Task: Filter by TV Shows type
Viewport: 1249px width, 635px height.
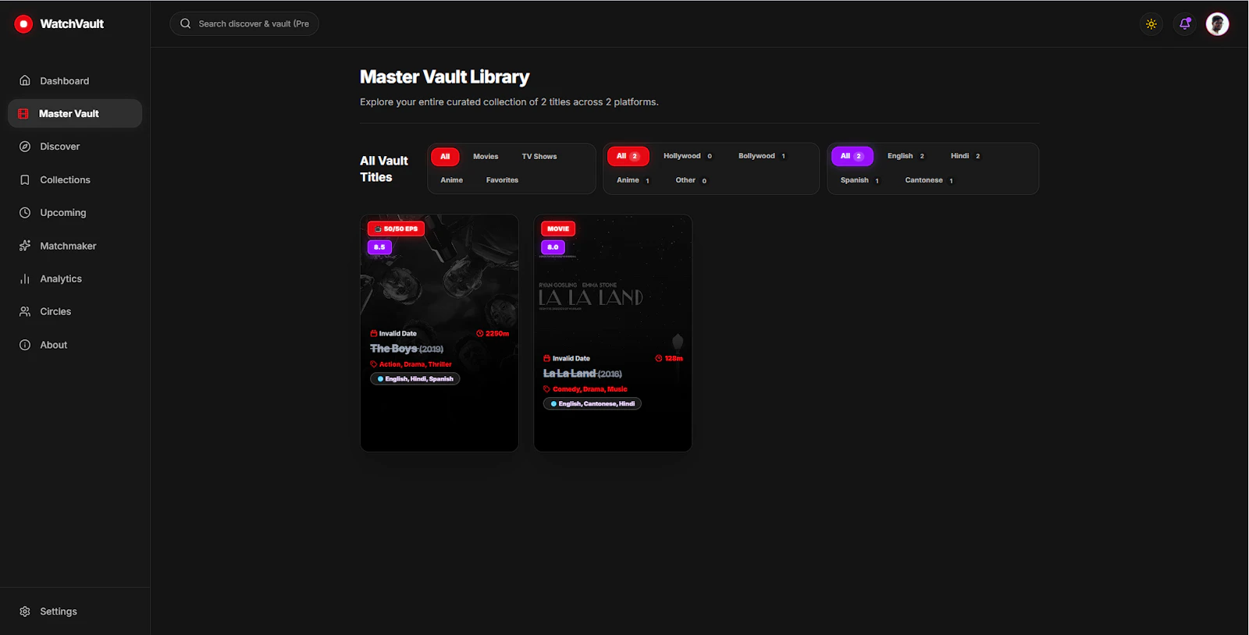Action: (539, 156)
